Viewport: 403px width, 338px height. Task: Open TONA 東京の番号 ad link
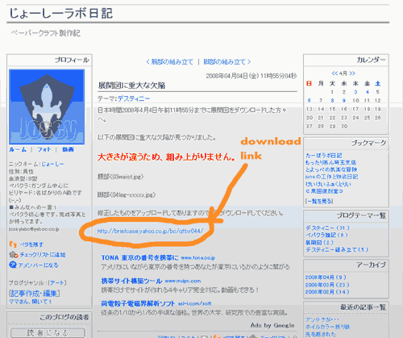[x=139, y=257]
